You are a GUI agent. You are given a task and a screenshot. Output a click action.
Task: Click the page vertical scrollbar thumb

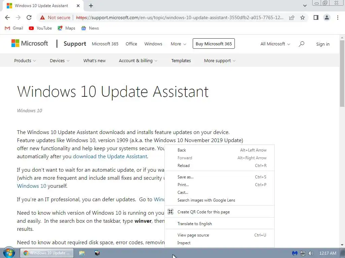point(342,74)
